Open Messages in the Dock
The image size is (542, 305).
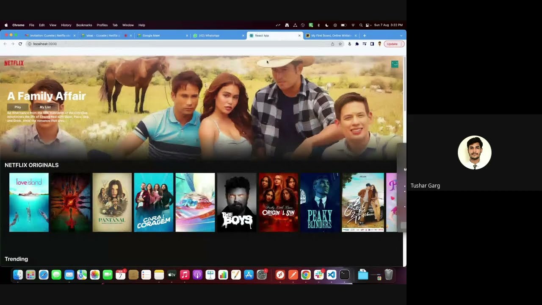(x=56, y=275)
